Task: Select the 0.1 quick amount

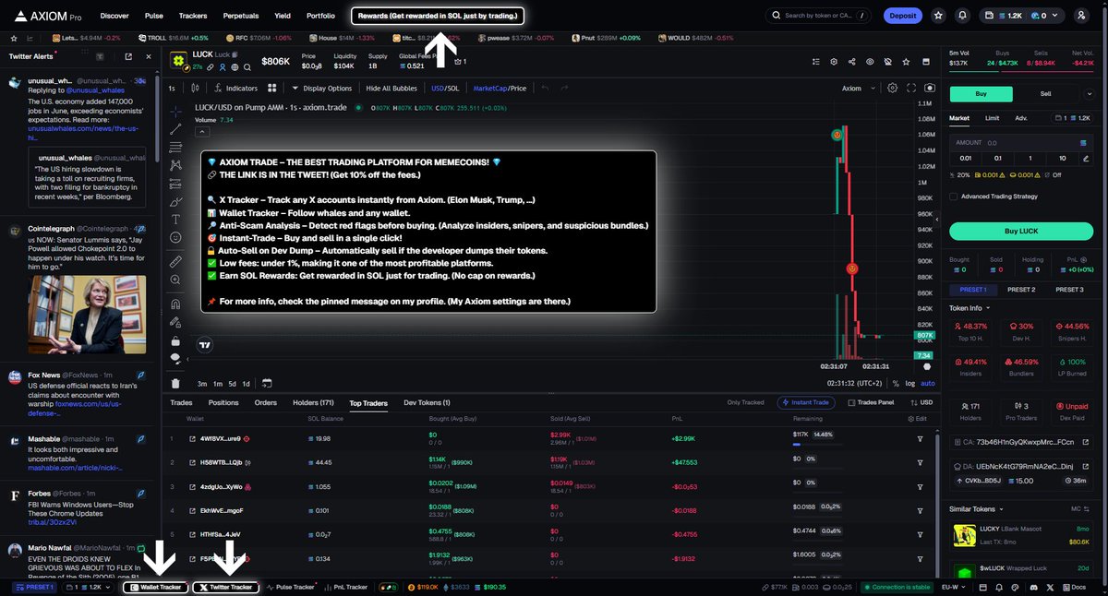Action: pos(998,158)
